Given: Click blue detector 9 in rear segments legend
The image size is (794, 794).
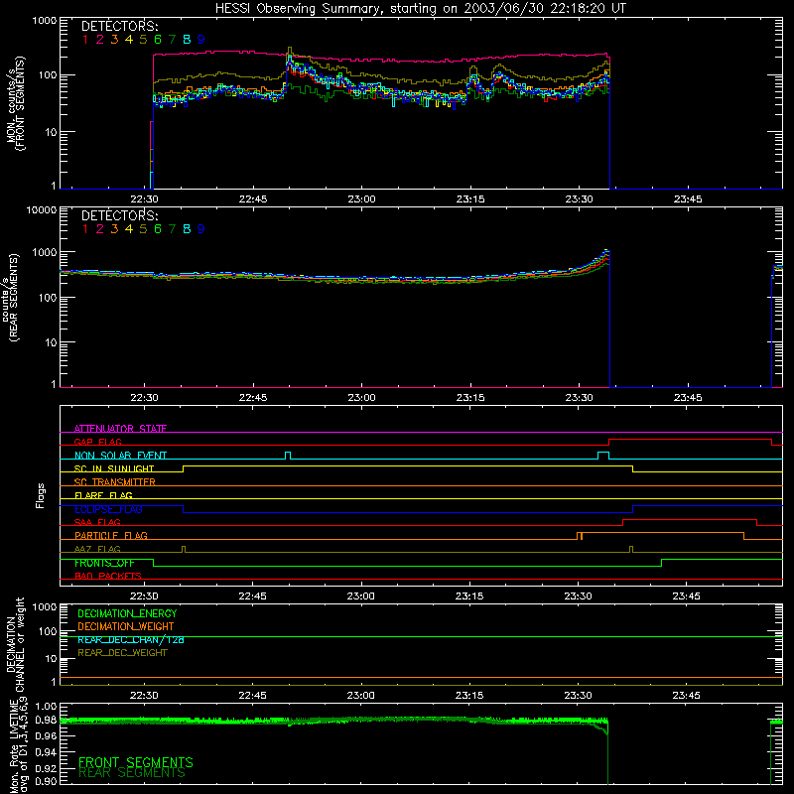Looking at the screenshot, I should point(201,229).
